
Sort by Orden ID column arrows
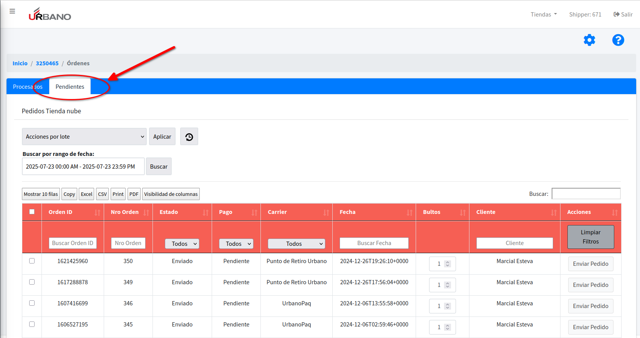pos(97,212)
